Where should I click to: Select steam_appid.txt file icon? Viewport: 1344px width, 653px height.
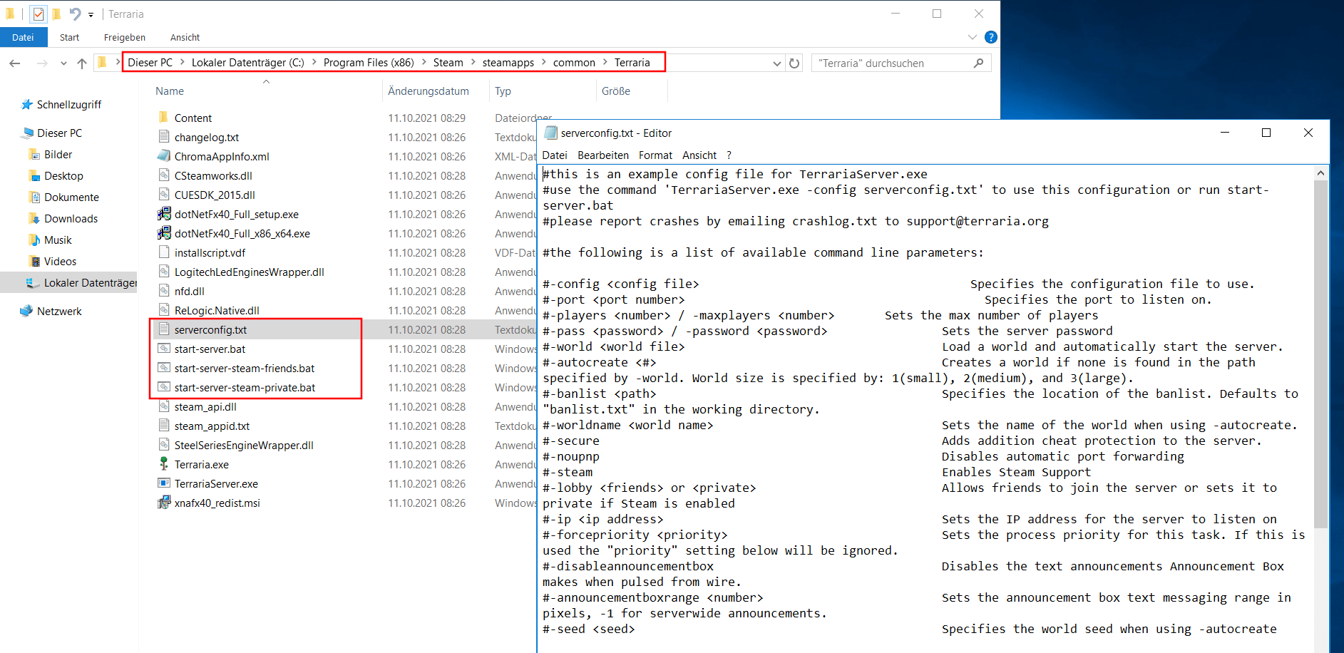(x=164, y=426)
